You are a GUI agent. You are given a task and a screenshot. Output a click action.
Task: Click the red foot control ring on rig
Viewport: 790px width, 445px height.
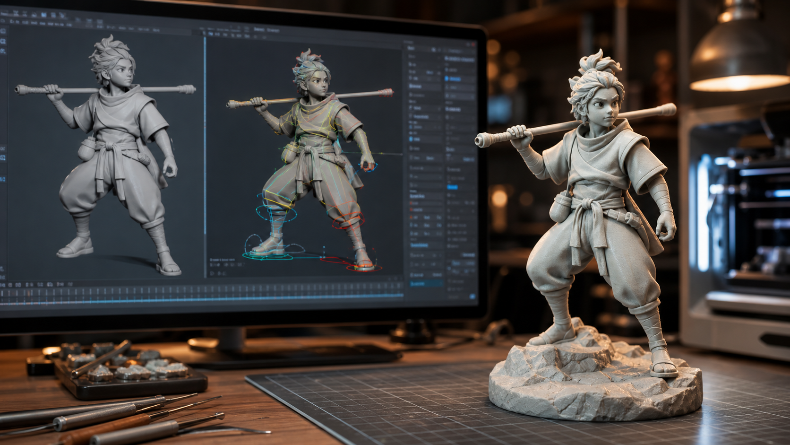tap(364, 268)
